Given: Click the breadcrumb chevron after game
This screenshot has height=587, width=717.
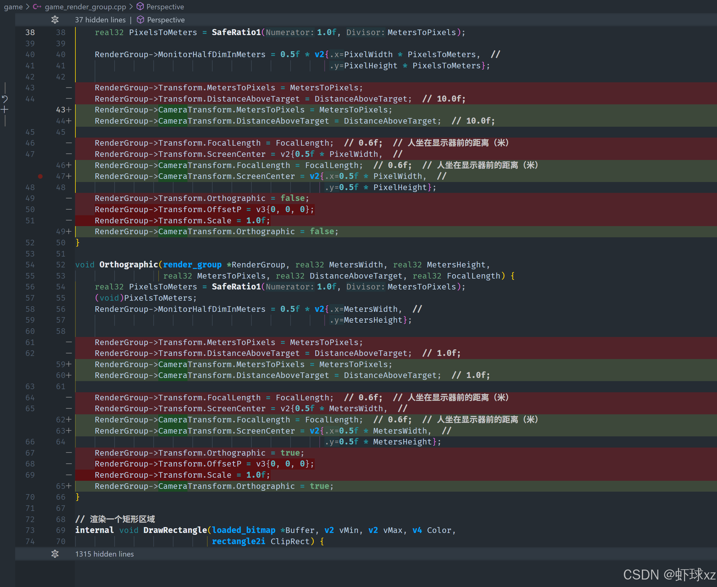Looking at the screenshot, I should tap(28, 7).
